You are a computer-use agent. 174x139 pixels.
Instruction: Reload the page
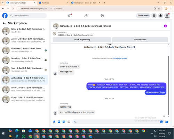pyautogui.click(x=13, y=9)
